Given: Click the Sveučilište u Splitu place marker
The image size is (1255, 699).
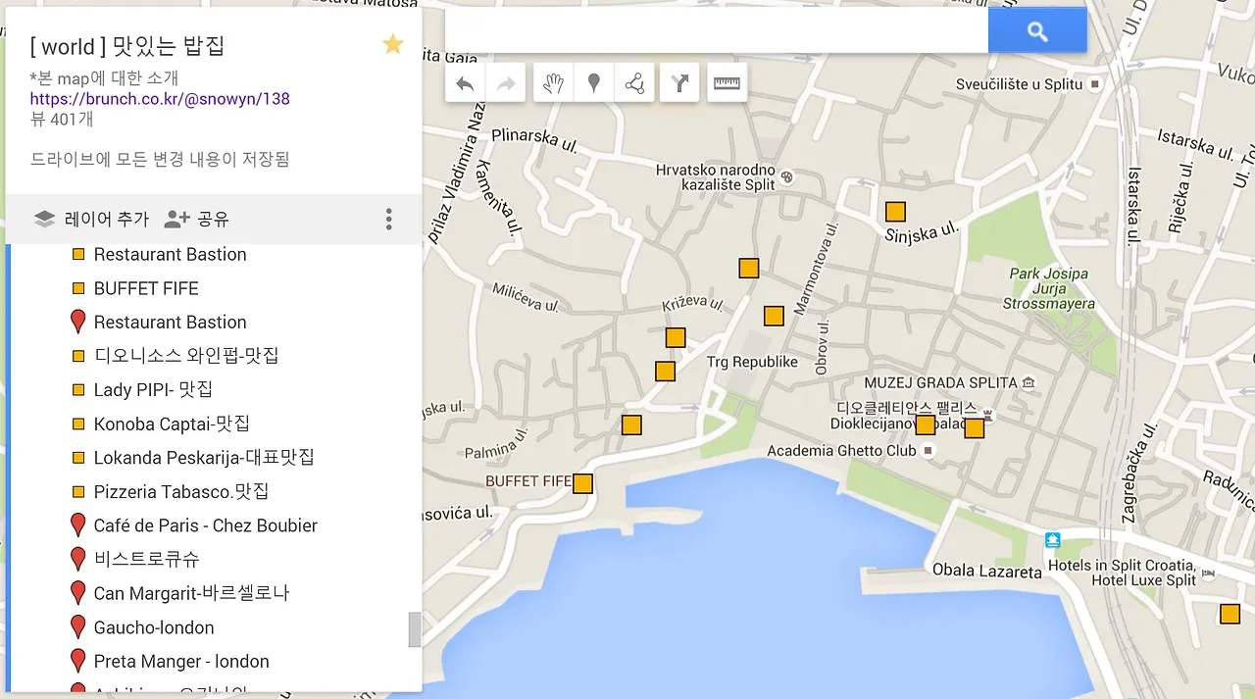Looking at the screenshot, I should [x=1094, y=84].
